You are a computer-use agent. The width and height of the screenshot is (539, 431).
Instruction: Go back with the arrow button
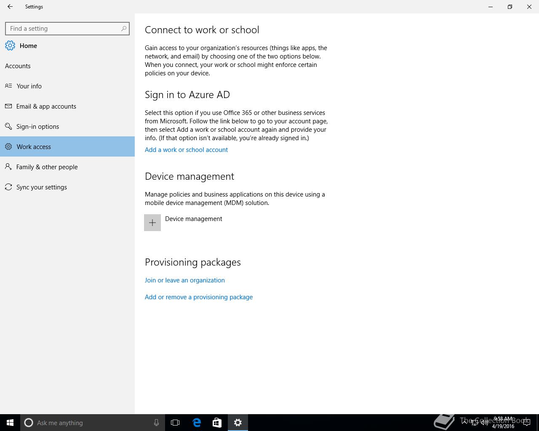(10, 7)
